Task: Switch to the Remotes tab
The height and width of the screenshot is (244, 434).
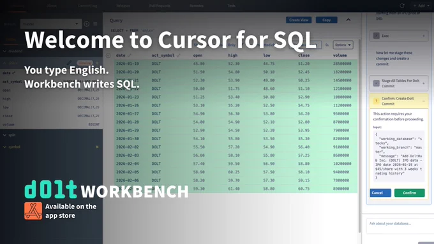Action: click(x=197, y=6)
